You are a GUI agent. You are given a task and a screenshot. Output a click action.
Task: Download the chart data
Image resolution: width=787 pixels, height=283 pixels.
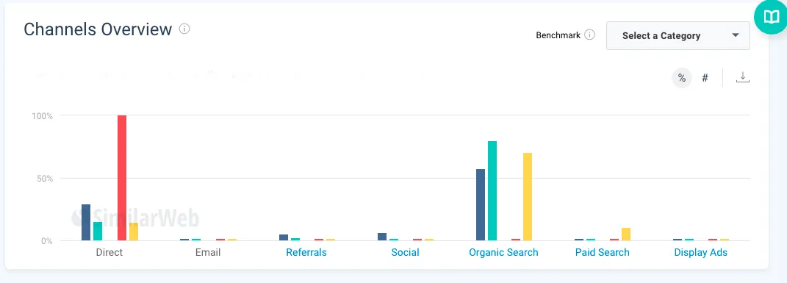(x=742, y=78)
